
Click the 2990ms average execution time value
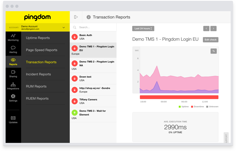point(175,127)
